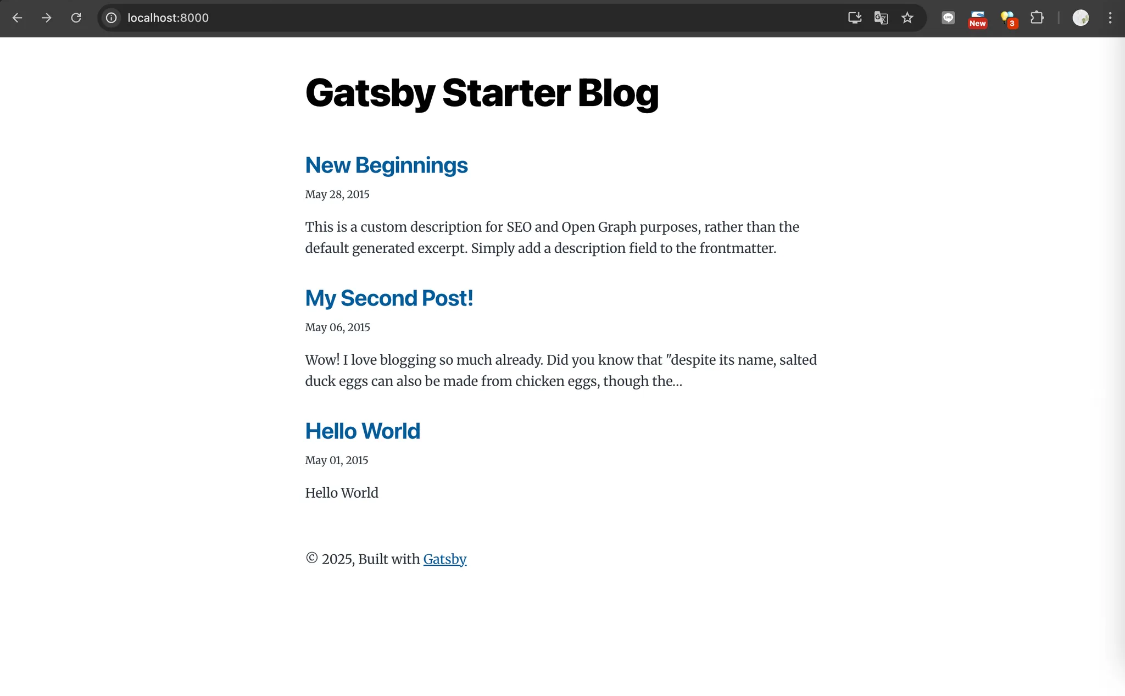Open the gray chat extension icon
Image resolution: width=1125 pixels, height=696 pixels.
(x=948, y=18)
